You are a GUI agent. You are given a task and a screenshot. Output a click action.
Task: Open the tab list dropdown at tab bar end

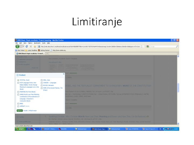click(x=178, y=53)
